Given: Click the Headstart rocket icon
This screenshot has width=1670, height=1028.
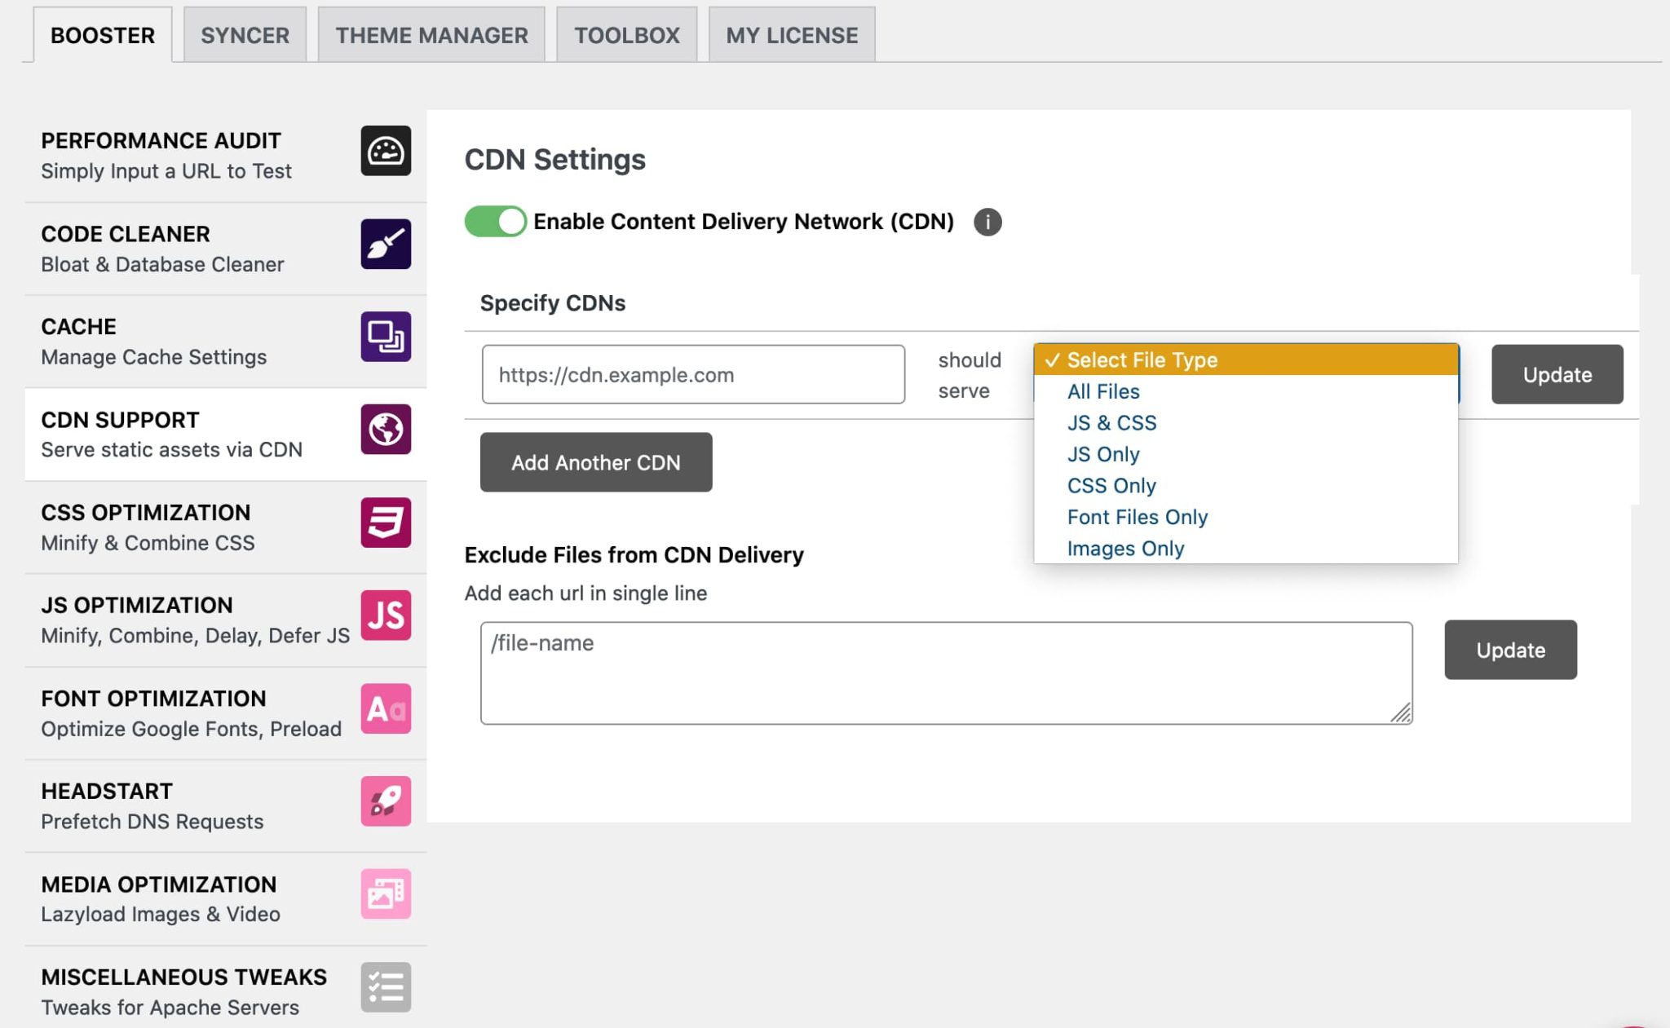Looking at the screenshot, I should click(387, 801).
